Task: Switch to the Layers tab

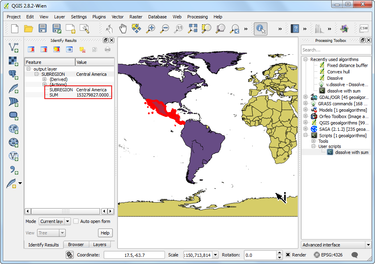Action: (x=100, y=244)
